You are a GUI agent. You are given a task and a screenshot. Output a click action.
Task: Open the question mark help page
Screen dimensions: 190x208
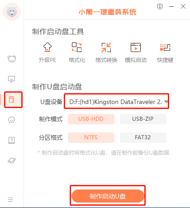click(11, 140)
